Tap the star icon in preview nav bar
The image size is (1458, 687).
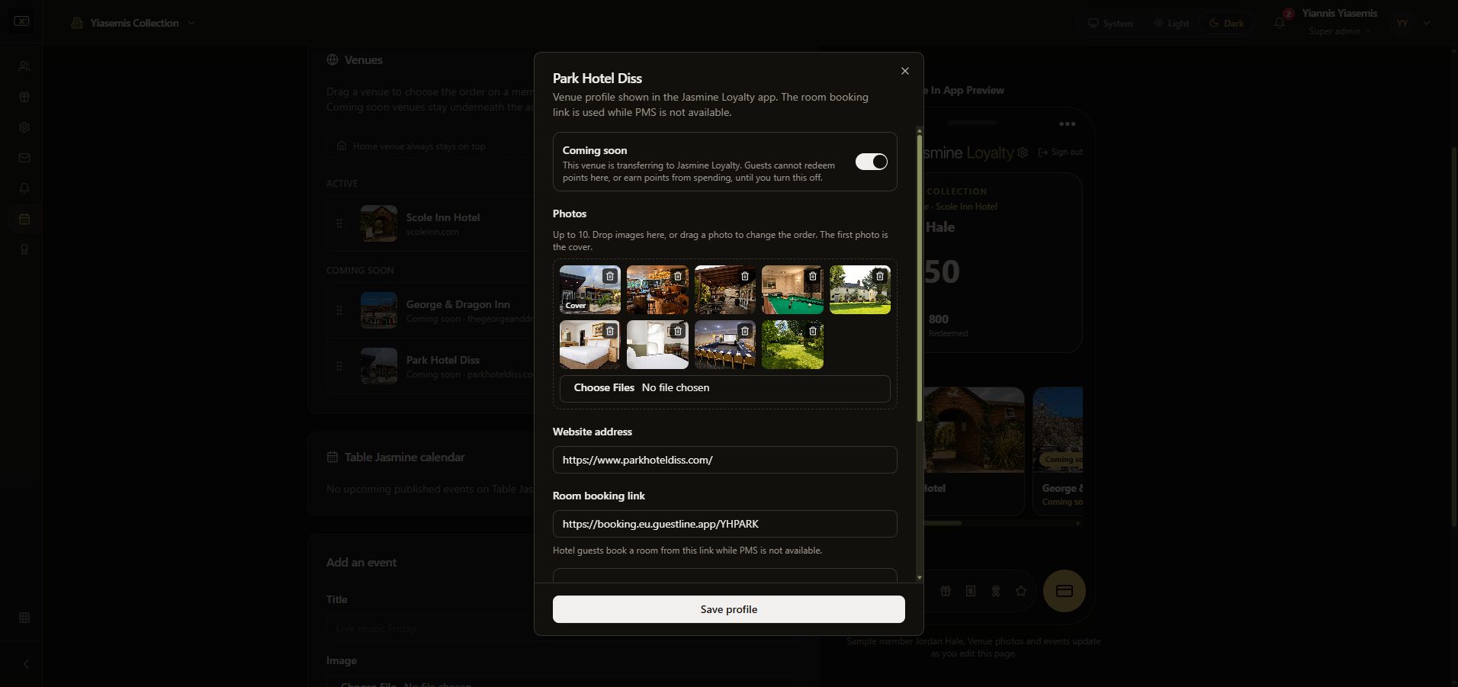1021,591
